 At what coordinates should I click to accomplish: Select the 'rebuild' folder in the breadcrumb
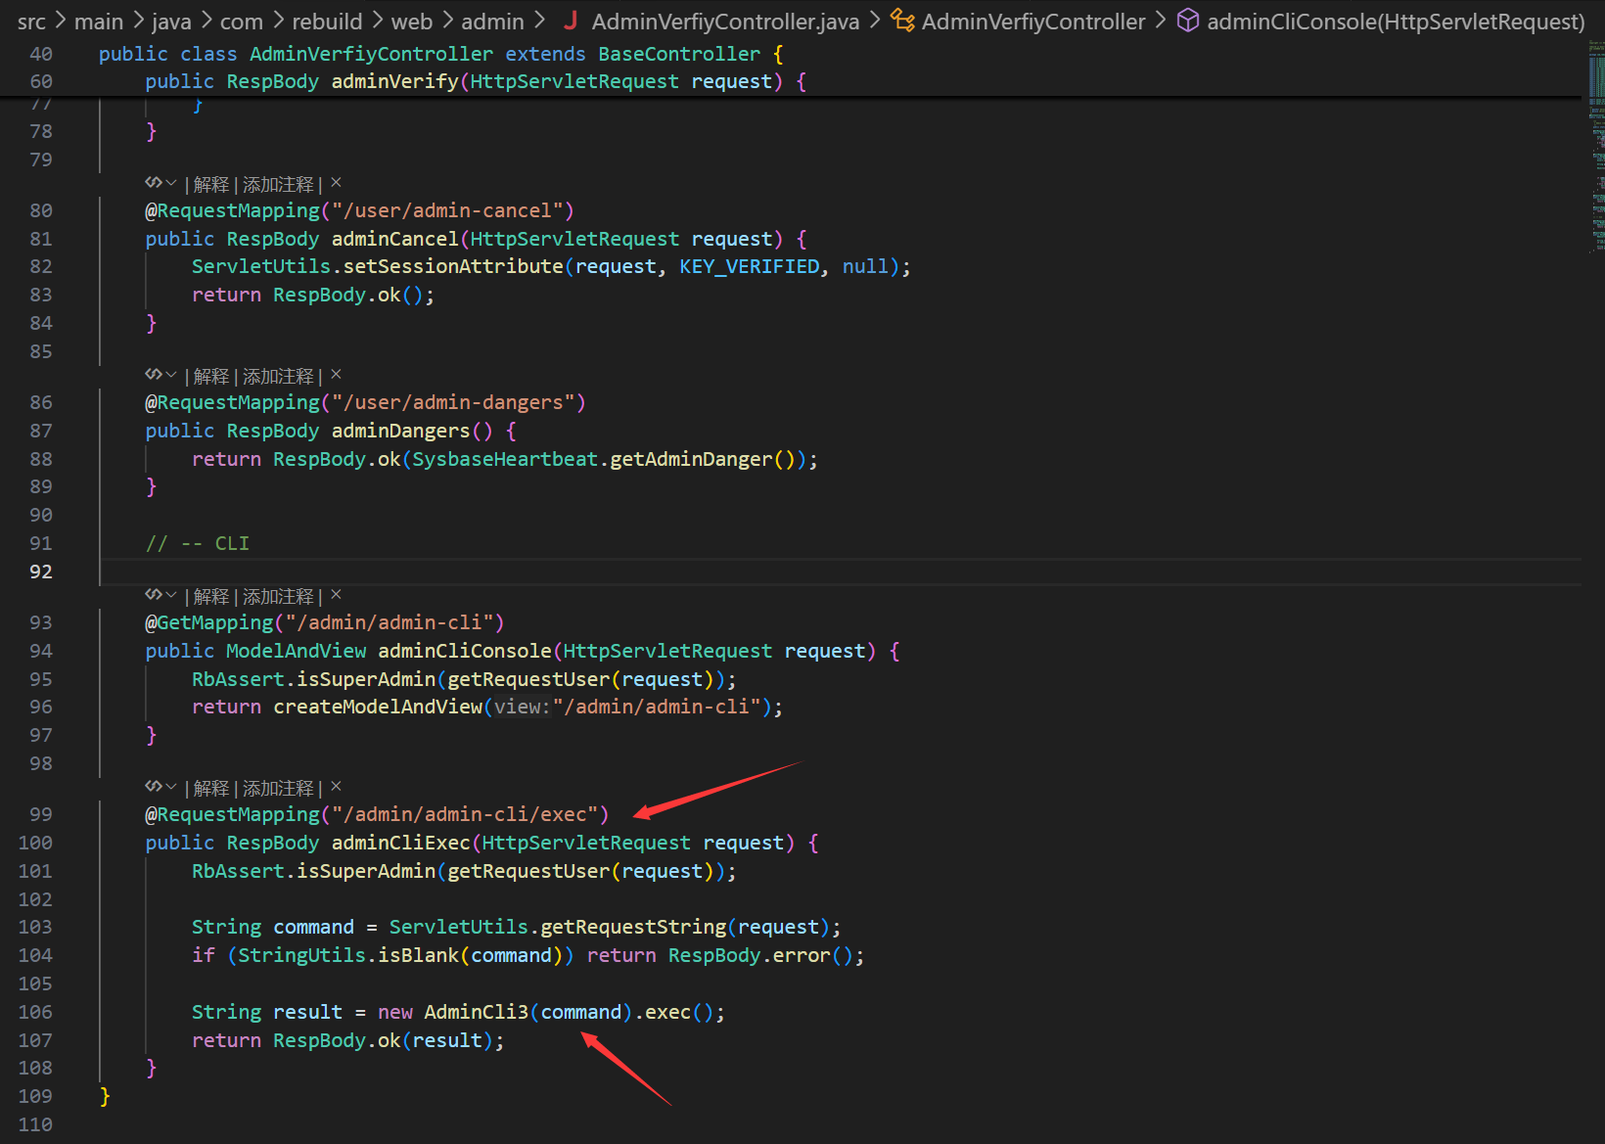pyautogui.click(x=327, y=22)
